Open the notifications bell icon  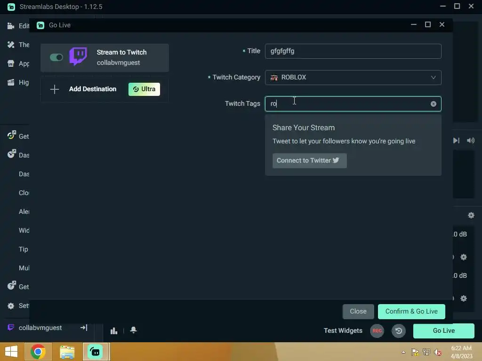coord(133,330)
